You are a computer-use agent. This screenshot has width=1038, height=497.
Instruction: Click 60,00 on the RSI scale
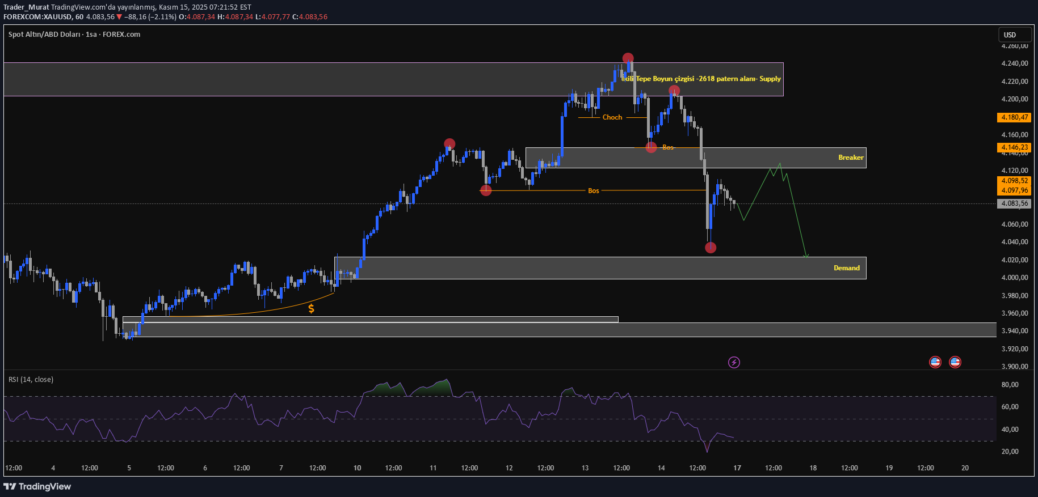tap(1010, 407)
